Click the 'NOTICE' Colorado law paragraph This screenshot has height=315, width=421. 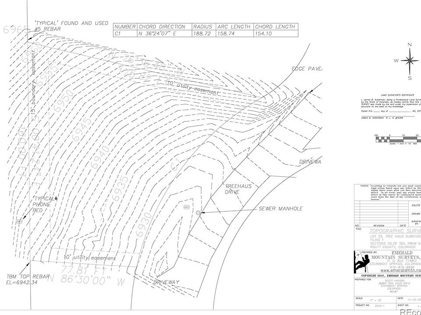pos(391,192)
